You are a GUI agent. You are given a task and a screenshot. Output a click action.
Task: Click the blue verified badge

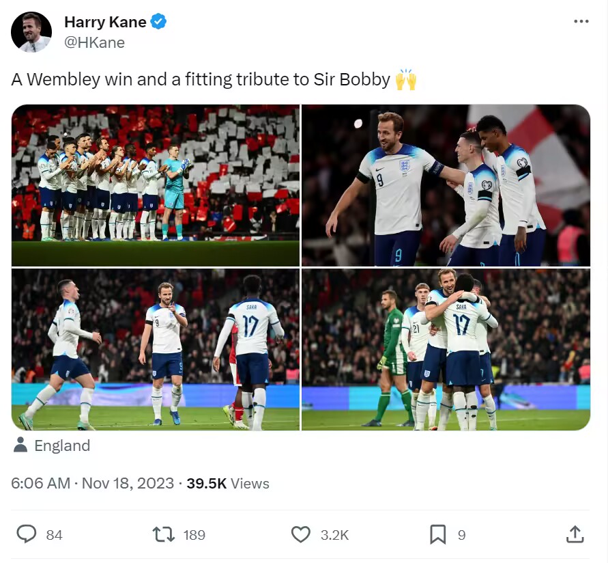158,22
